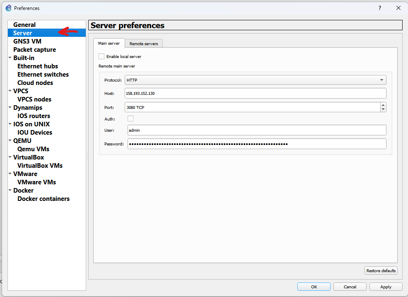Open Docker containers preferences
Image resolution: width=408 pixels, height=297 pixels.
(x=43, y=198)
